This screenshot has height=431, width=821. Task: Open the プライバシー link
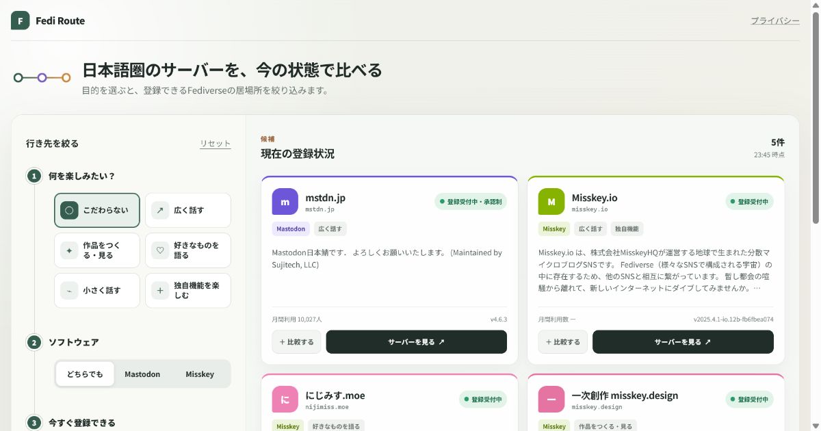coord(775,21)
